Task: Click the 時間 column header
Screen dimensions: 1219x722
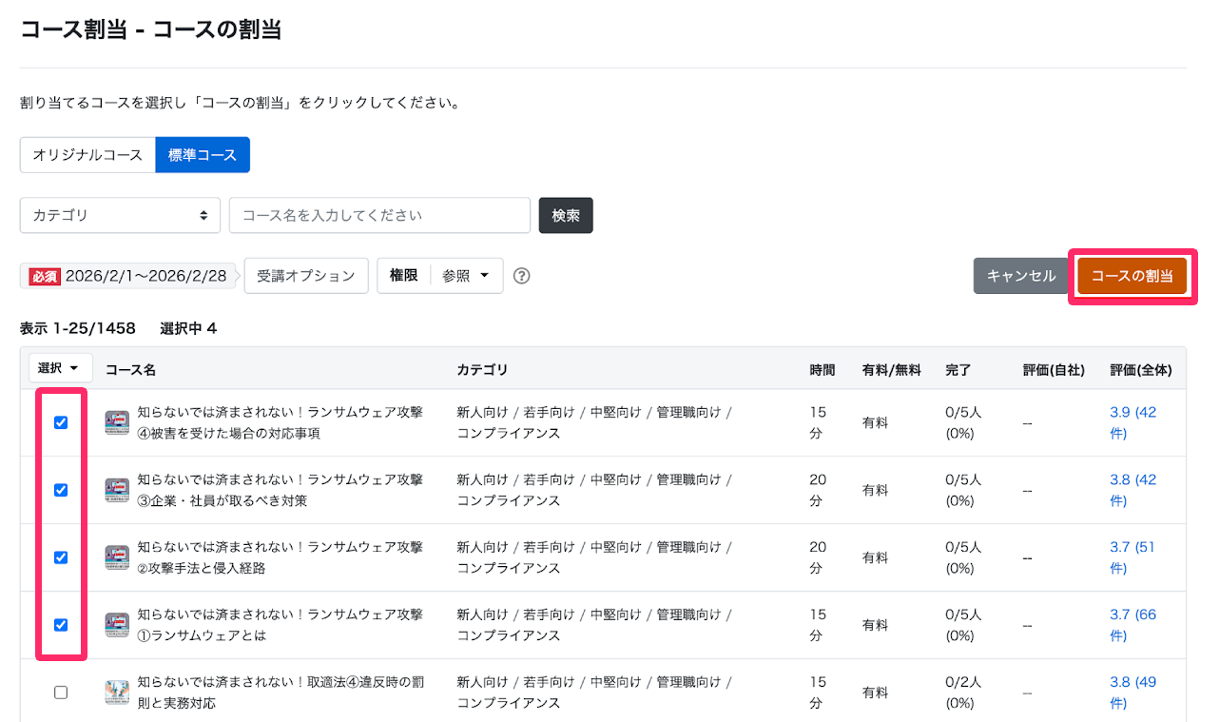Action: point(822,369)
